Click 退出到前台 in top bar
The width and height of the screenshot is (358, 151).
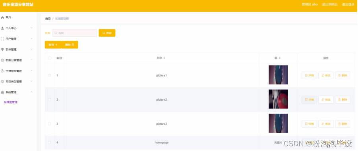(x=330, y=4)
